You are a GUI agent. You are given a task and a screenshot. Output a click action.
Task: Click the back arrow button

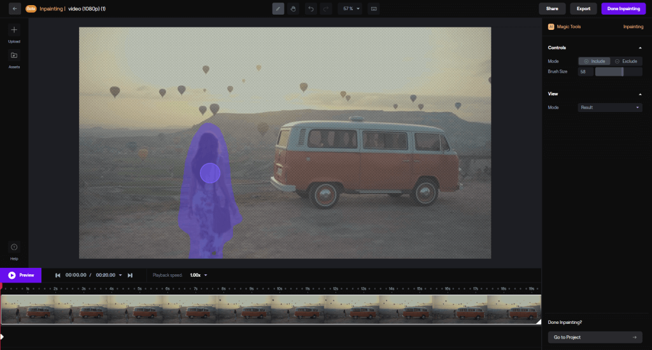pos(14,9)
